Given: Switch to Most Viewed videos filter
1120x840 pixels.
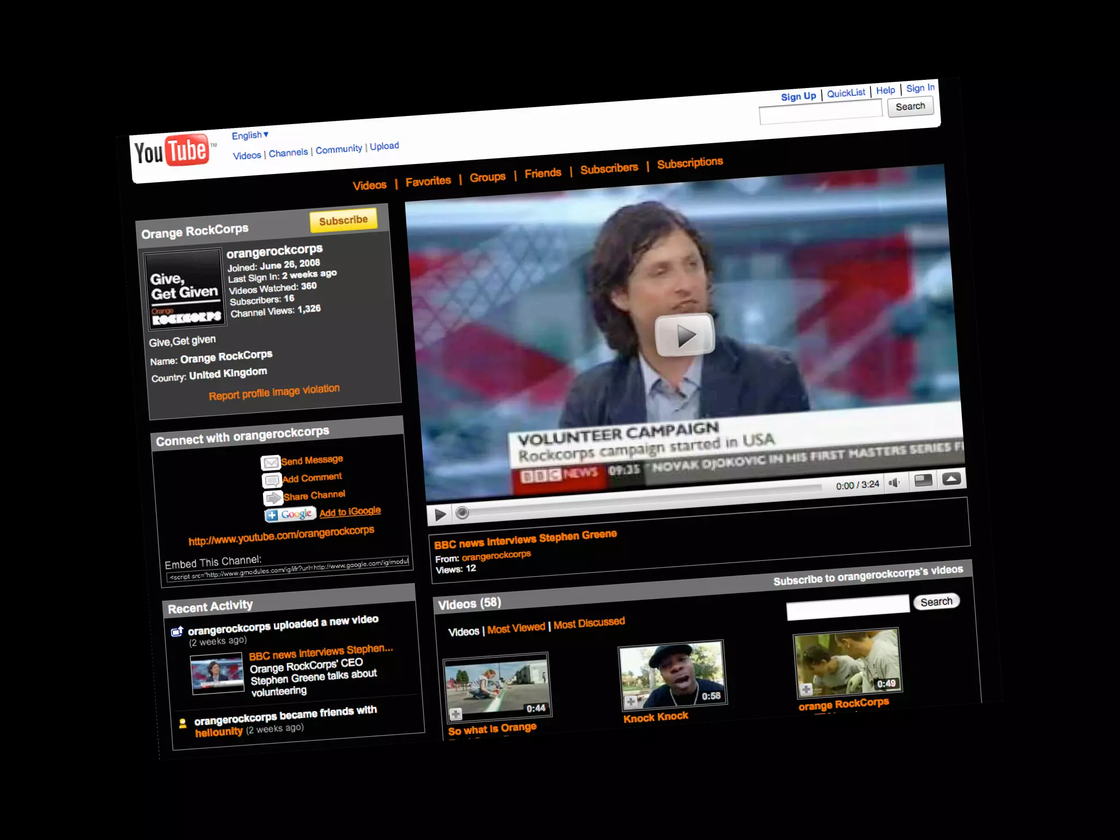Looking at the screenshot, I should point(516,628).
